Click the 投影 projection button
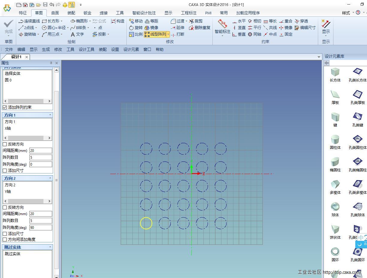Image resolution: width=367 pixels, height=278 pixels. click(101, 34)
